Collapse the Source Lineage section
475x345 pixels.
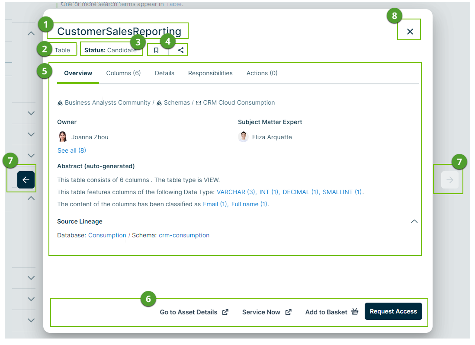[414, 221]
